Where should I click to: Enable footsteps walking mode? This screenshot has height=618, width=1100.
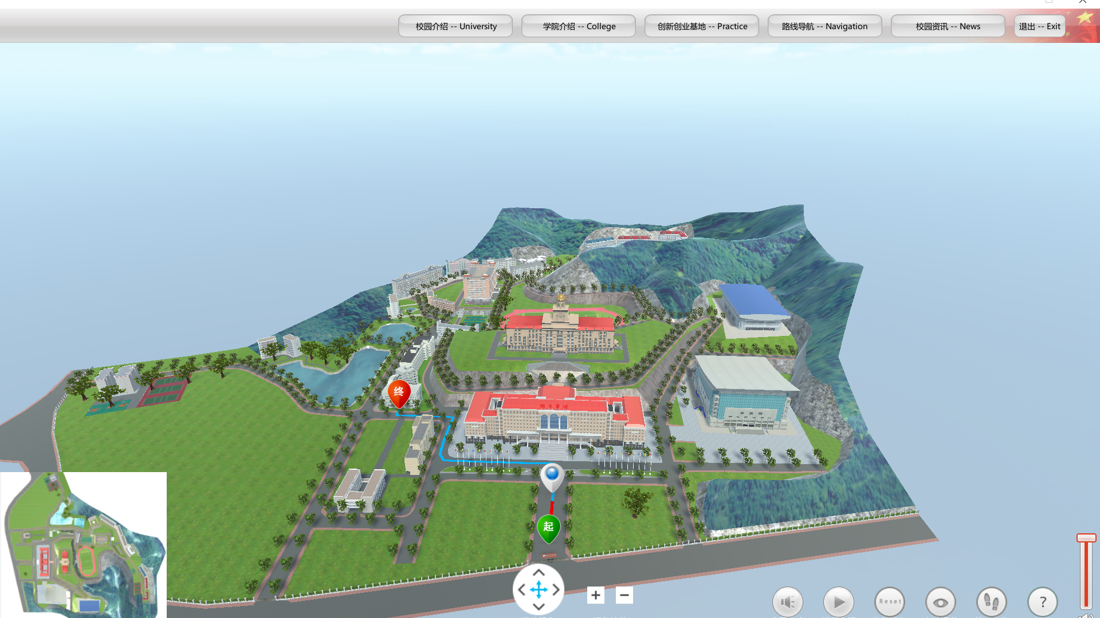(x=991, y=601)
